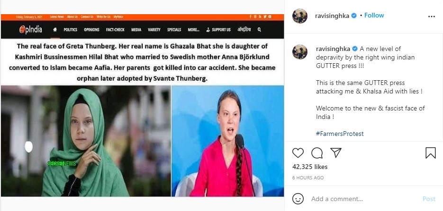Viewport: 443px width, 211px height.
Task: Save the post with bookmark icon
Action: click(431, 153)
